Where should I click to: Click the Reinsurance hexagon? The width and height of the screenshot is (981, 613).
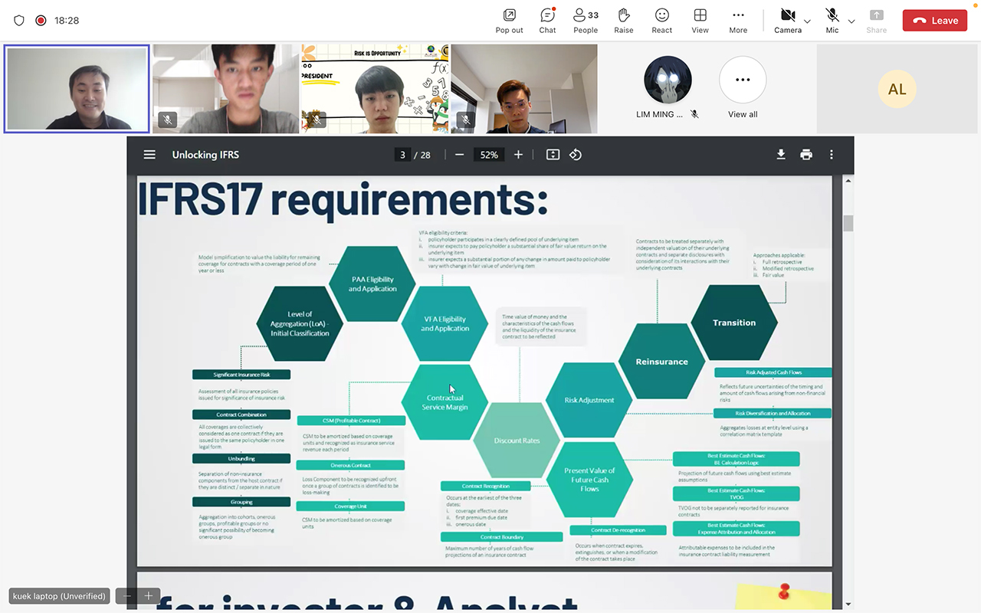[x=661, y=362]
